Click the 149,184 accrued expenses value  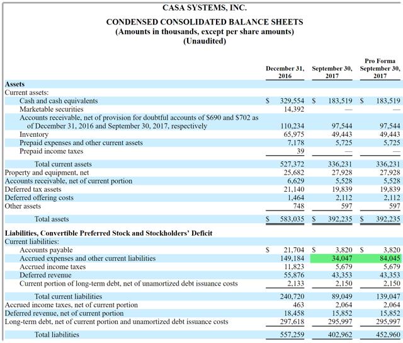292,259
